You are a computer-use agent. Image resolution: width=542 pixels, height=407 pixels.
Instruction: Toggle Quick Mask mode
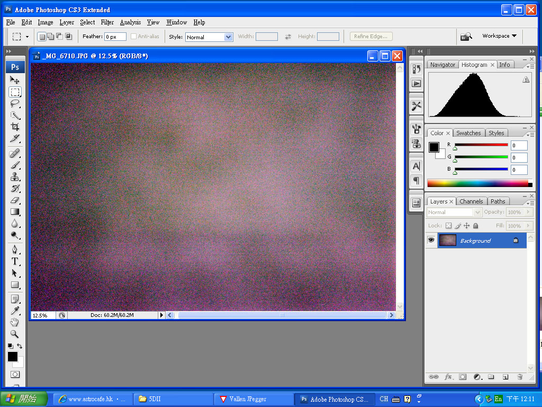click(x=15, y=375)
